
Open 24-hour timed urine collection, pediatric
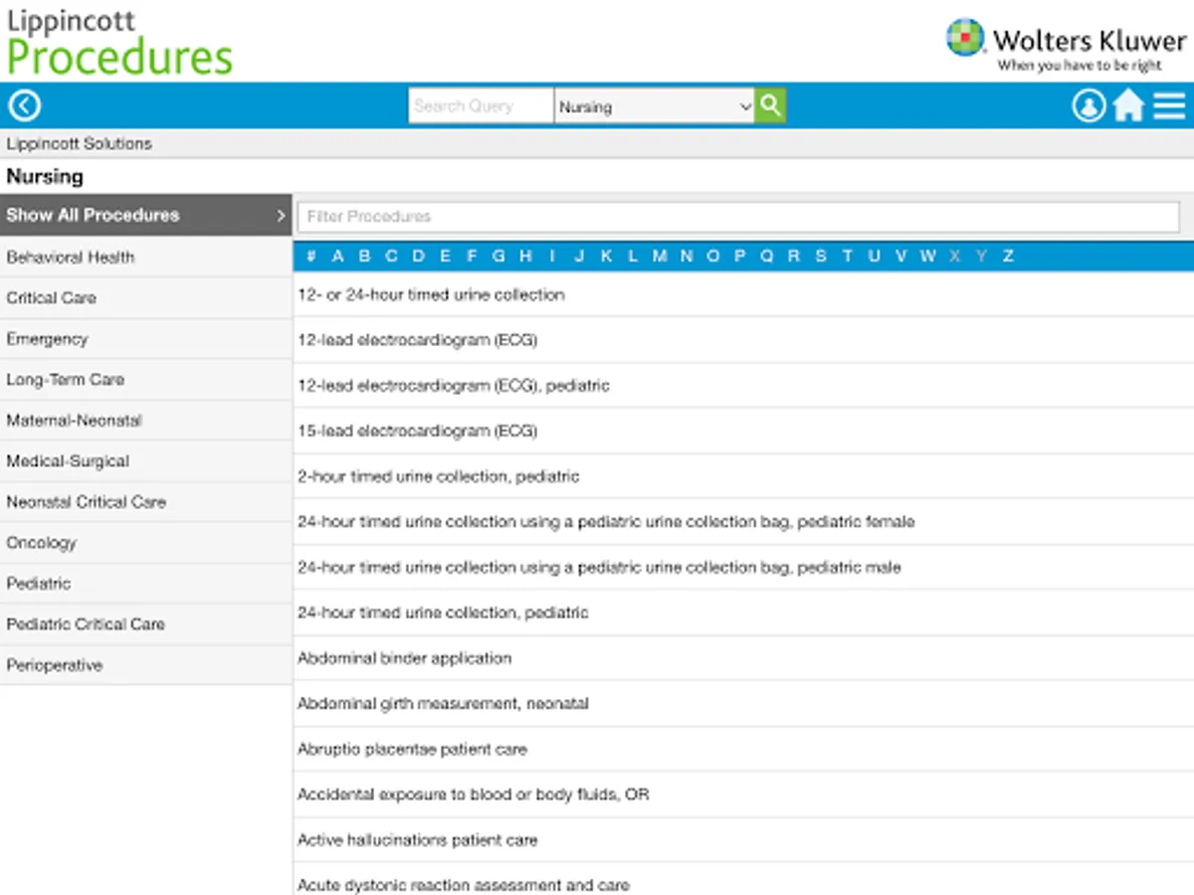coord(743,613)
